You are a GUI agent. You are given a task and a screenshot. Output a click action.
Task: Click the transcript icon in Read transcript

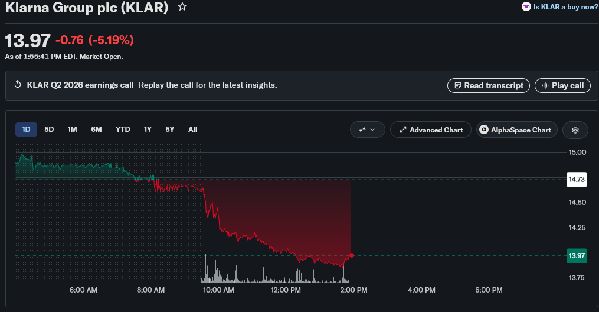(x=457, y=86)
